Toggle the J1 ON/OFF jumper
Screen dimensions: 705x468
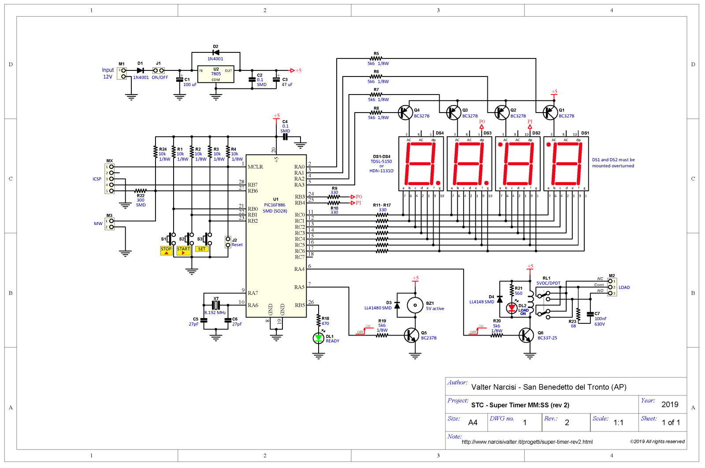(x=159, y=70)
